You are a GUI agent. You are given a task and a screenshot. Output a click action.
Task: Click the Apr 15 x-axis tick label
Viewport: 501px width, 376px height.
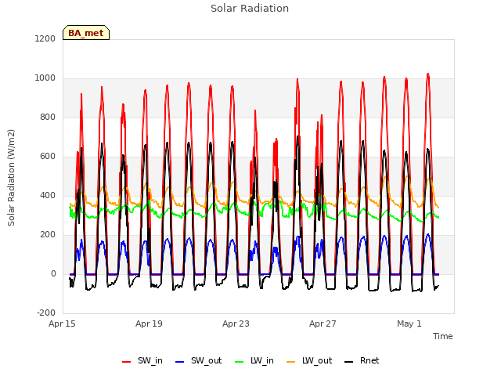62,324
